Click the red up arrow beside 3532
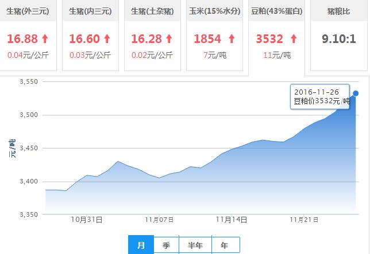370x254 pixels. (x=294, y=38)
